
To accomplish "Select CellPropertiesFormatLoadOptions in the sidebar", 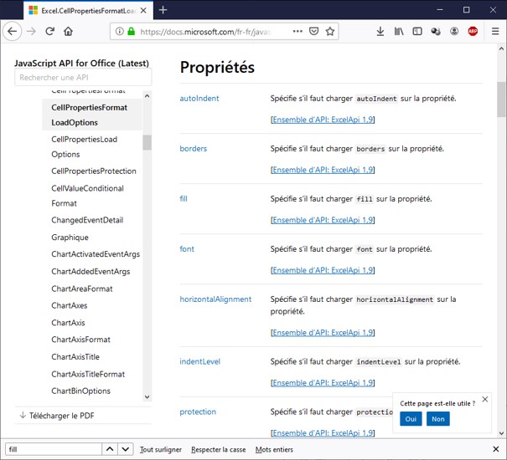I will coord(92,115).
